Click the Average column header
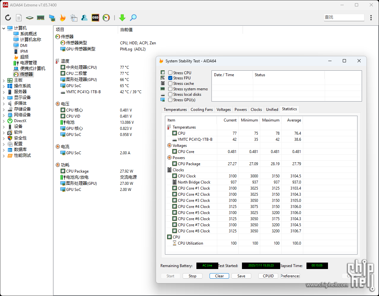Image resolution: width=379 pixels, height=296 pixels. [292, 120]
